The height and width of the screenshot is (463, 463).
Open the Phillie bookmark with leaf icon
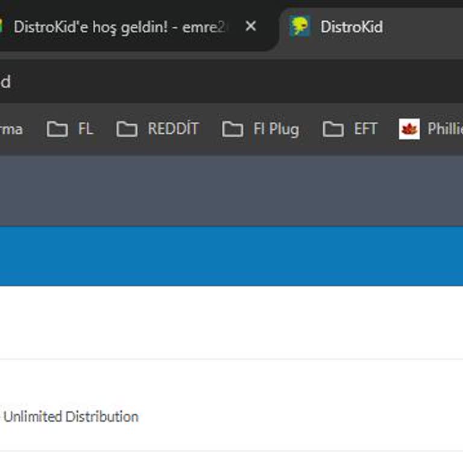tap(430, 129)
